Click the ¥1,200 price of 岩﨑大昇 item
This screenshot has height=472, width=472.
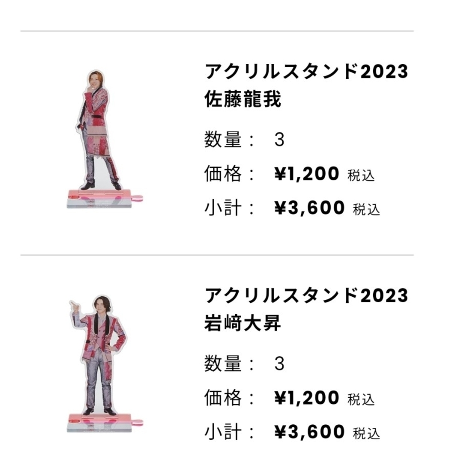(307, 398)
